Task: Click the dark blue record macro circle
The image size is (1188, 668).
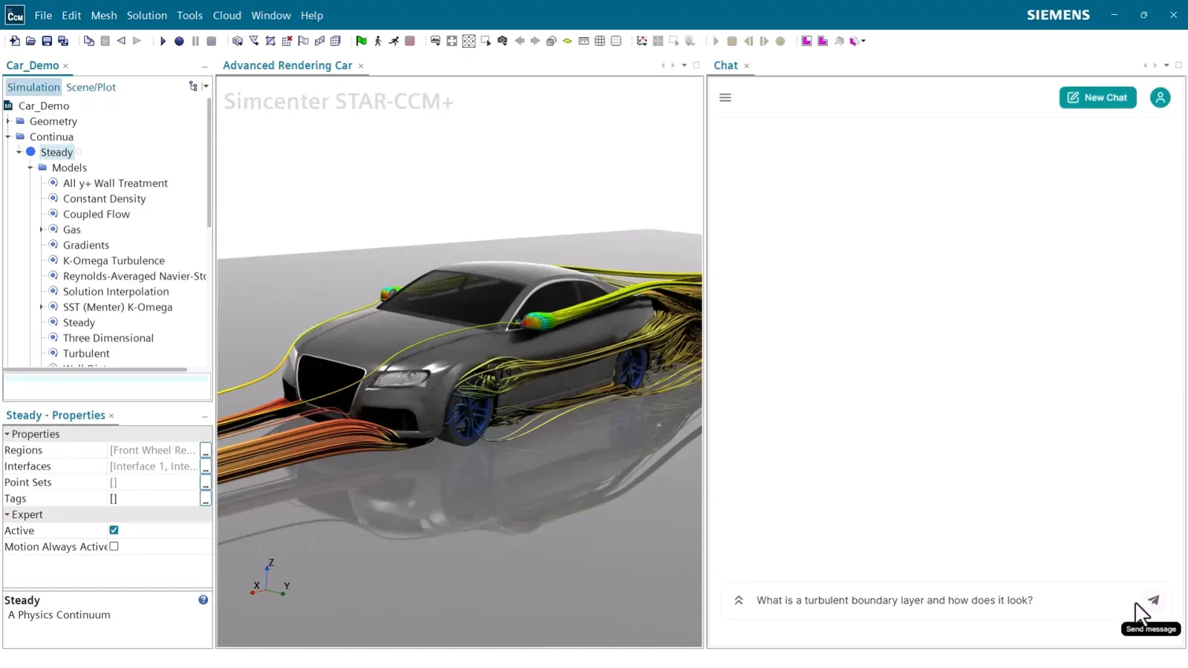Action: (179, 41)
